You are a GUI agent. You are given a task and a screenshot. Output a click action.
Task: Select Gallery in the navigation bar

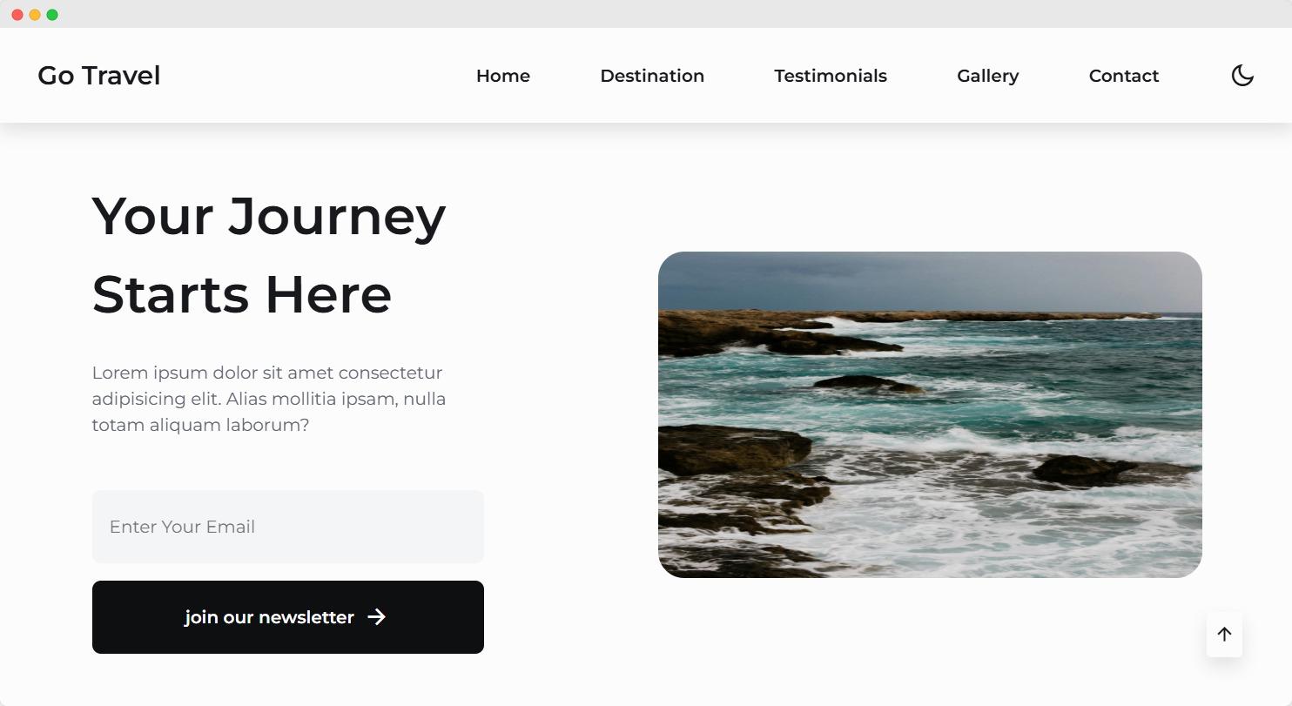point(987,76)
